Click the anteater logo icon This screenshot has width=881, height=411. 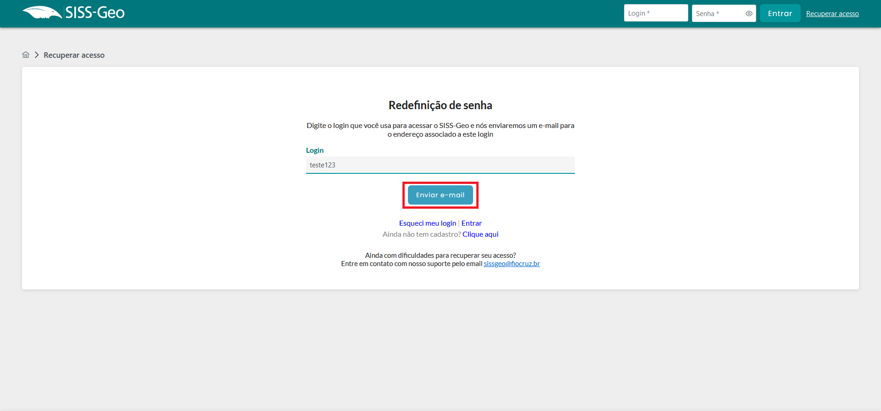point(42,13)
